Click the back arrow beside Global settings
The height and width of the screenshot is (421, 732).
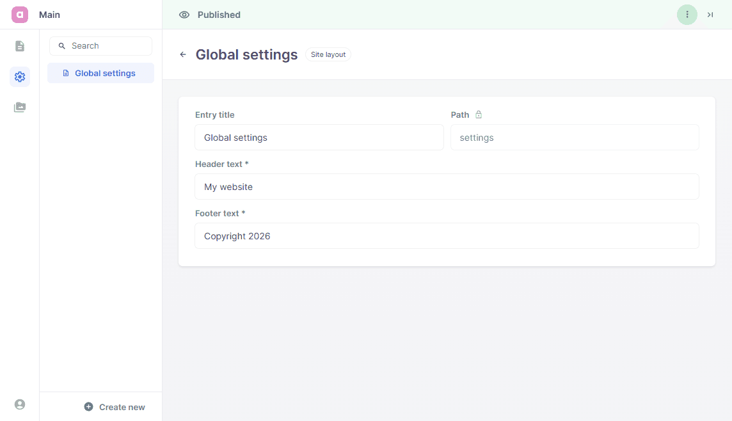[183, 55]
